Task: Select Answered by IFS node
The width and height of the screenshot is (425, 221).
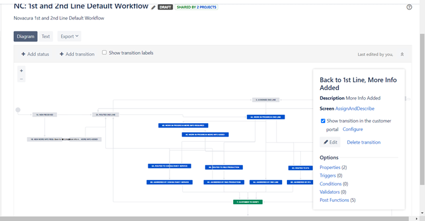Action: [x=300, y=182]
